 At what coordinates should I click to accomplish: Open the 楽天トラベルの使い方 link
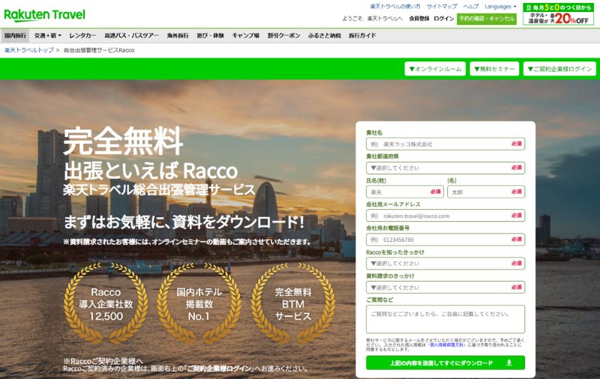[x=395, y=7]
